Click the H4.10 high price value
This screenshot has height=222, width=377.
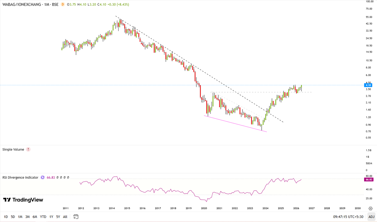(82, 4)
